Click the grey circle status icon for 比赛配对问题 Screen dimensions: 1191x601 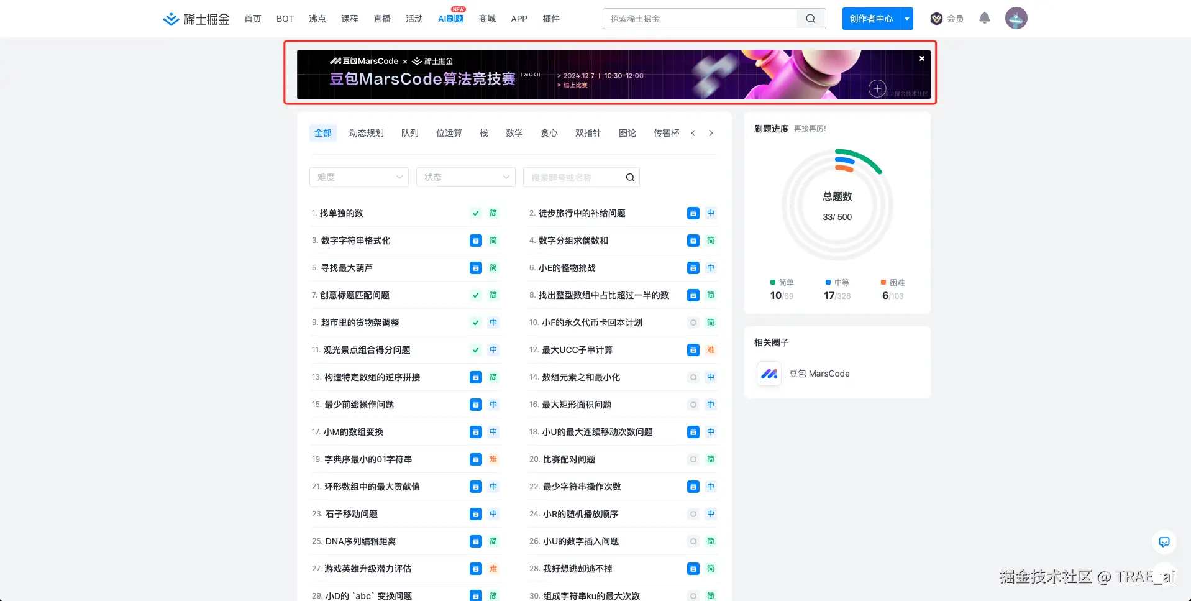click(x=693, y=459)
